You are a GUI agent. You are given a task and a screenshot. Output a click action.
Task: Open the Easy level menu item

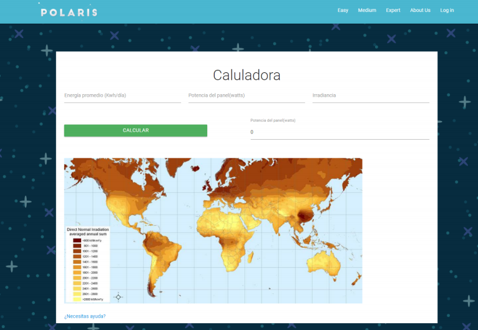[x=343, y=11]
